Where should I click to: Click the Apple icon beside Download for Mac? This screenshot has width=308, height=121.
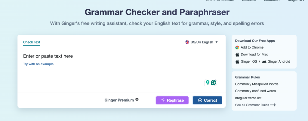pyautogui.click(x=237, y=55)
